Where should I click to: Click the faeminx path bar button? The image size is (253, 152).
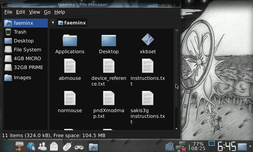click(72, 23)
